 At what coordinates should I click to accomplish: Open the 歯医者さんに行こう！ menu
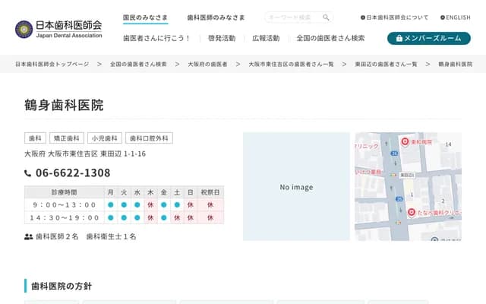click(x=156, y=38)
